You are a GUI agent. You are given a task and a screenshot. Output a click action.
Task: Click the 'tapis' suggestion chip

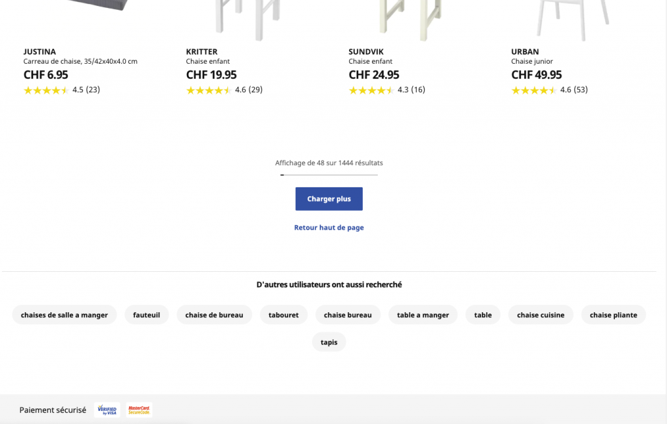[329, 342]
